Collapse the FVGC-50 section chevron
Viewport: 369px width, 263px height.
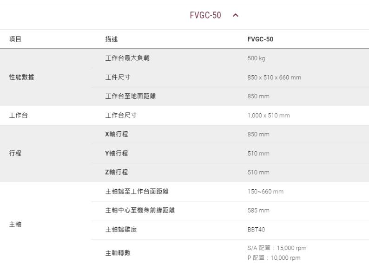[x=235, y=16]
